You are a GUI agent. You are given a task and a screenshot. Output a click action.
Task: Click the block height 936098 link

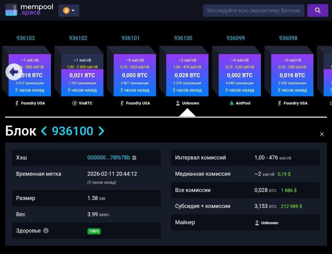coord(288,38)
